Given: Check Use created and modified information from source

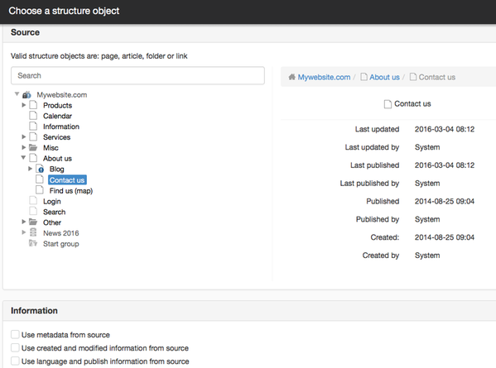Looking at the screenshot, I should pyautogui.click(x=15, y=347).
